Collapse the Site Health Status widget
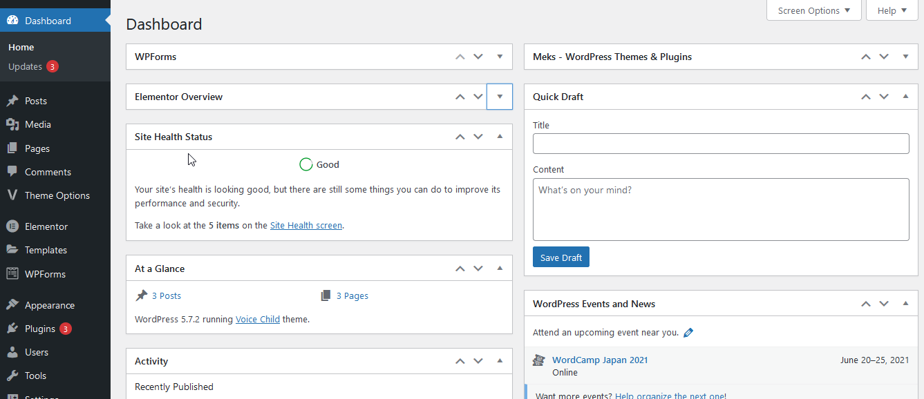This screenshot has height=399, width=924. pyautogui.click(x=499, y=137)
